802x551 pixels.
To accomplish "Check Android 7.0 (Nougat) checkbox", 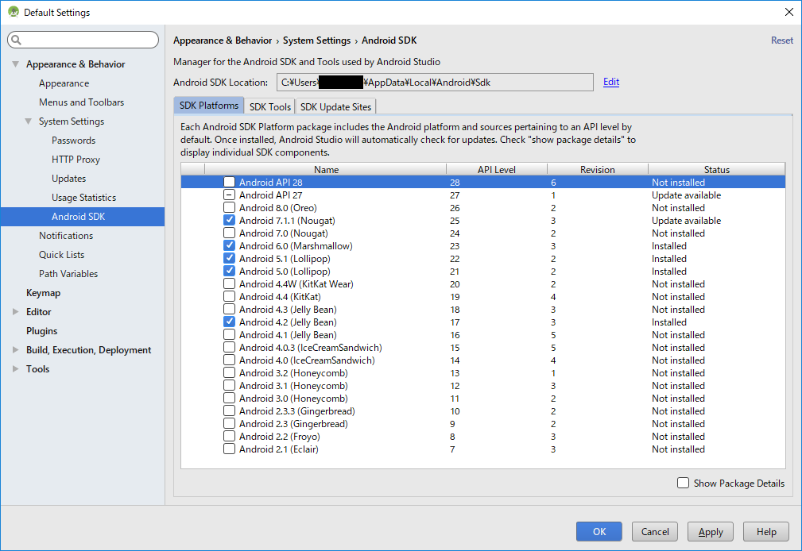I will [x=229, y=233].
